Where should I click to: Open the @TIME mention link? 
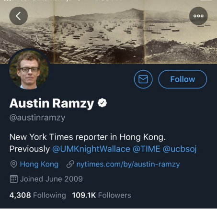click(146, 149)
